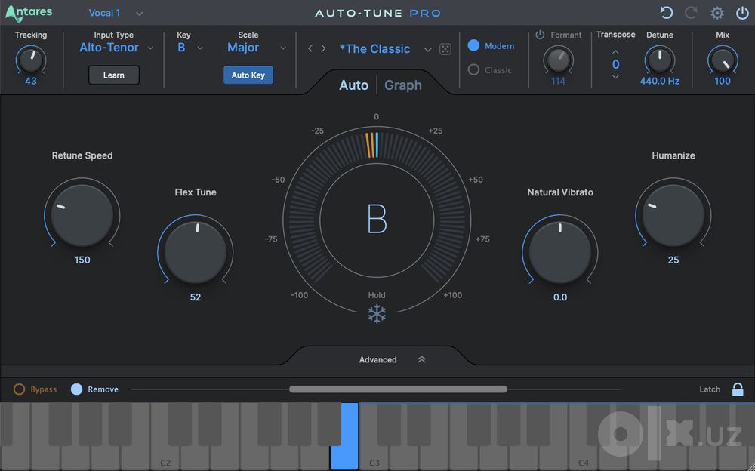Click the Retune Speed value 150
This screenshot has width=755, height=471.
pyautogui.click(x=82, y=260)
